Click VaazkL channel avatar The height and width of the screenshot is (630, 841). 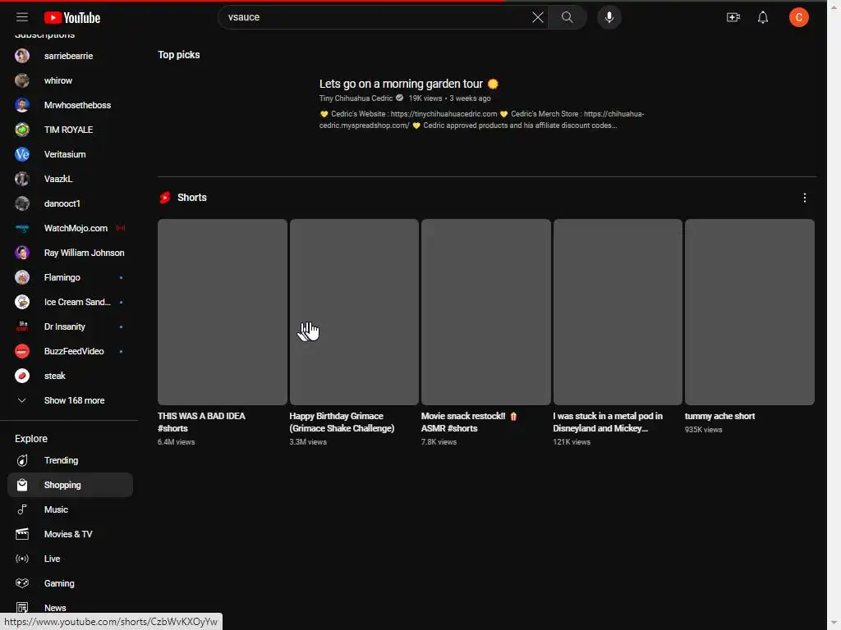click(22, 179)
